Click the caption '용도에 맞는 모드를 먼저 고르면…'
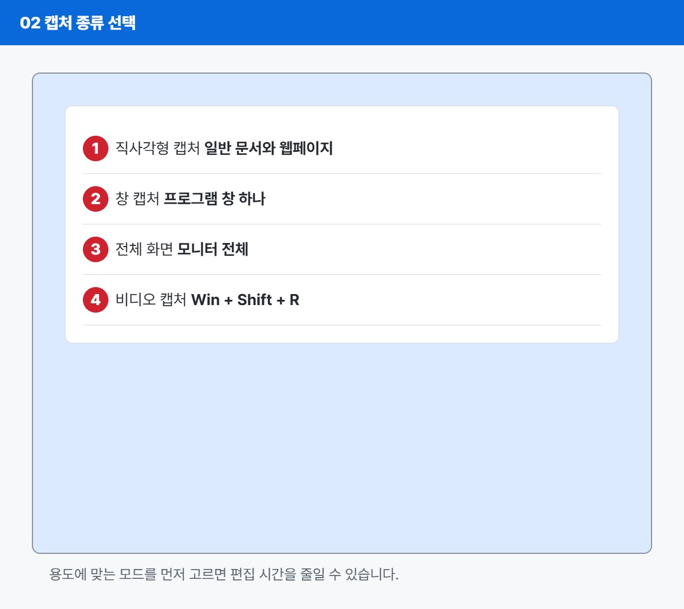Screen dimensions: 684x609 [x=224, y=574]
